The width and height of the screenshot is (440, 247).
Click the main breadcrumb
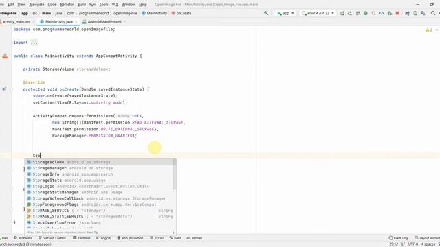click(x=46, y=13)
